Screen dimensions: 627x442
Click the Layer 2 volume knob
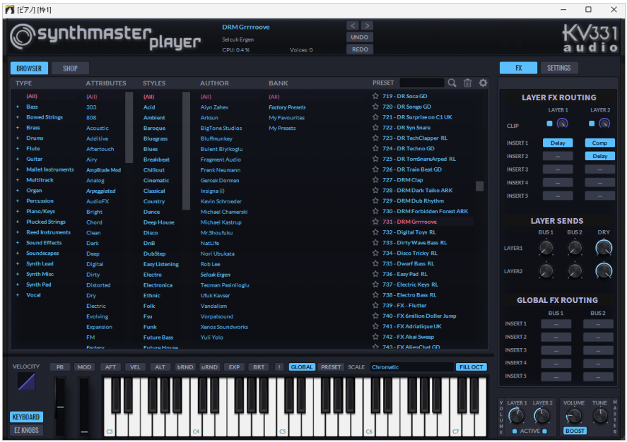tap(542, 416)
